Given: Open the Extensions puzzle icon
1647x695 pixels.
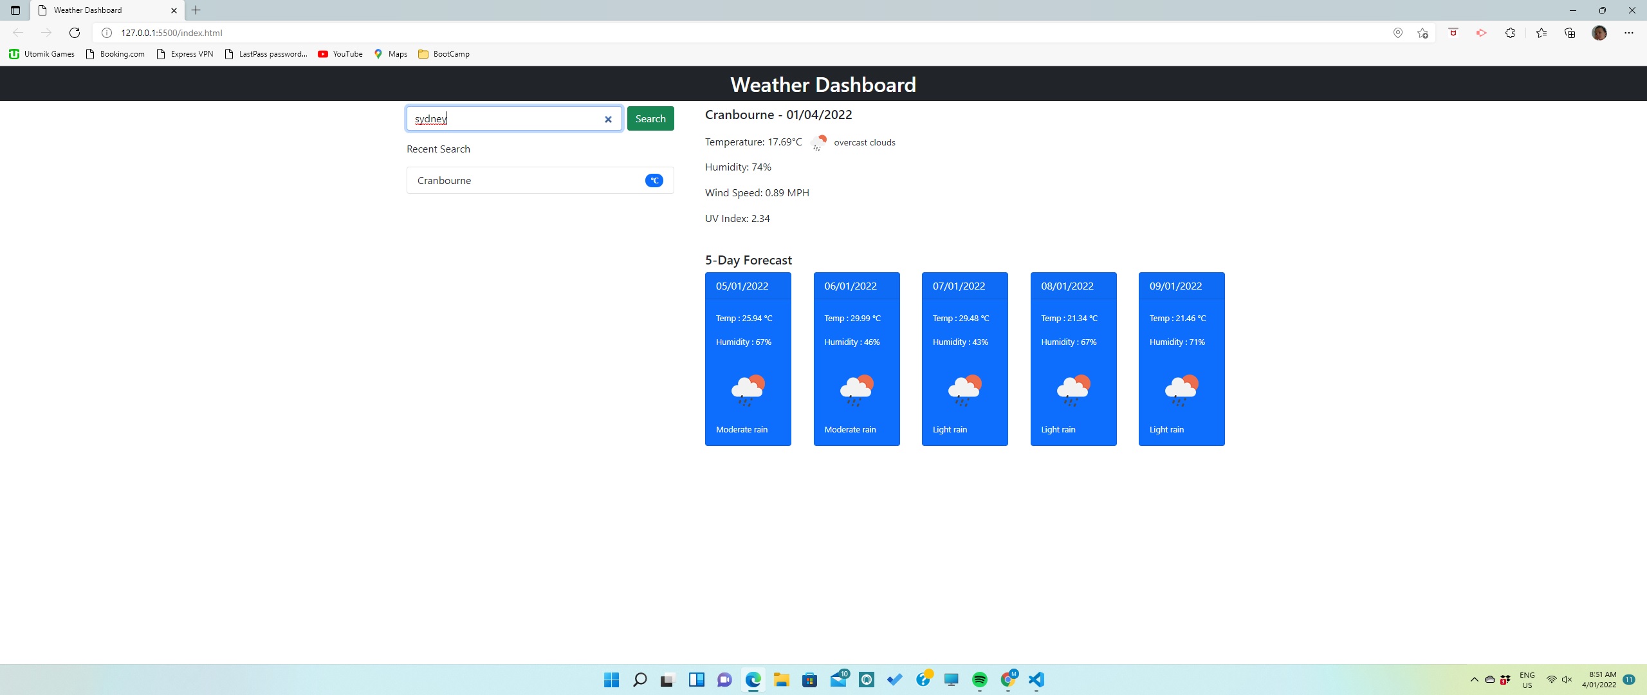Looking at the screenshot, I should tap(1509, 33).
